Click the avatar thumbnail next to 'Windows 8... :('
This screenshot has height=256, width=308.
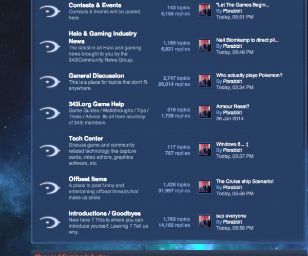coord(205,150)
